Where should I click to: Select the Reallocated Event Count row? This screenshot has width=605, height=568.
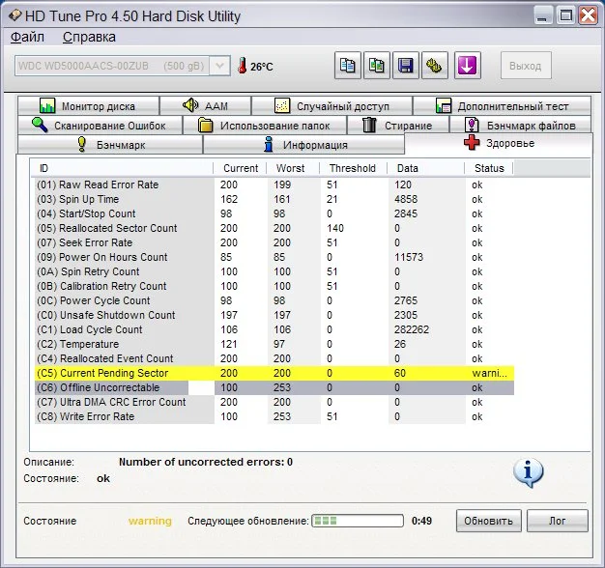(274, 358)
